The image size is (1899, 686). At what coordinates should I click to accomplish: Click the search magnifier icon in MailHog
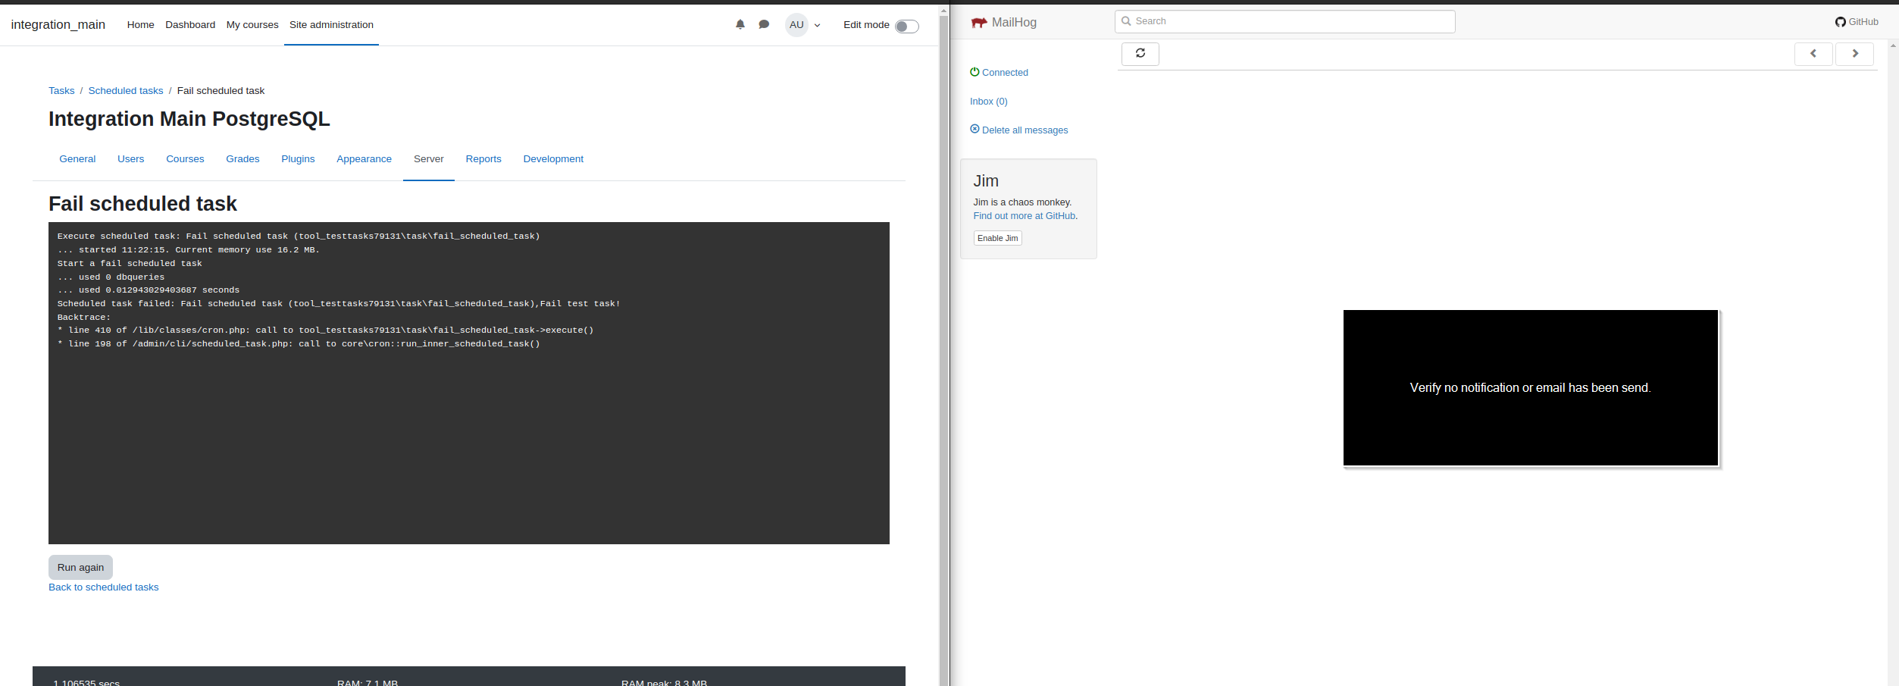coord(1126,21)
